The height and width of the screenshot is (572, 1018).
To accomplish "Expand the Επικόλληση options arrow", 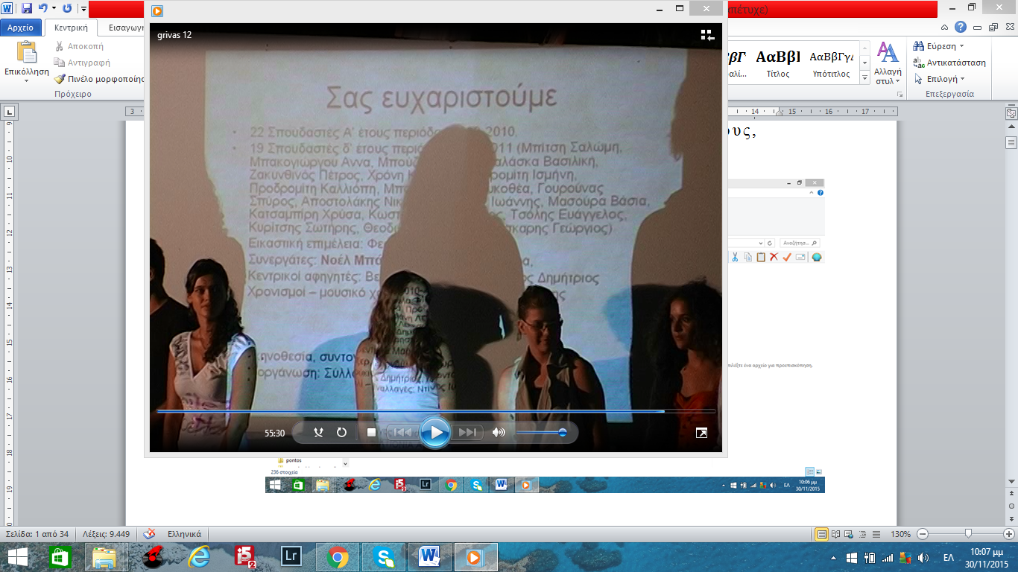I will click(26, 81).
